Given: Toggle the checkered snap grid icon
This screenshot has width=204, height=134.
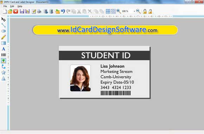Looking at the screenshot, I should click(113, 12).
